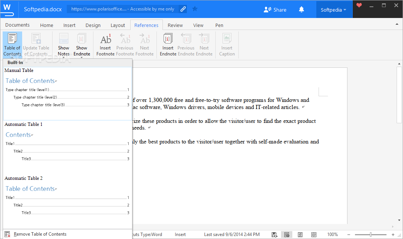Click the Insert Caption icon

227,39
